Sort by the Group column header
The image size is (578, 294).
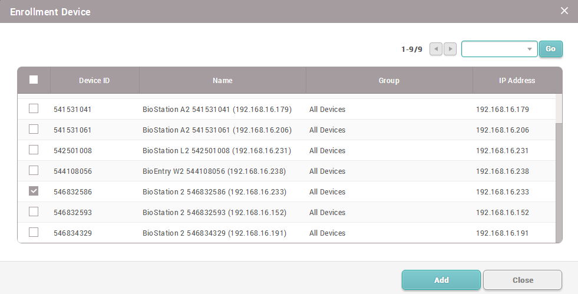(389, 81)
